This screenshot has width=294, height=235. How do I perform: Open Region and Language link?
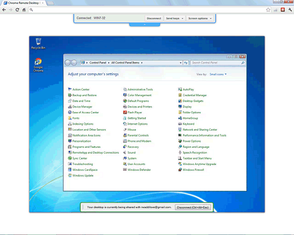196,147
